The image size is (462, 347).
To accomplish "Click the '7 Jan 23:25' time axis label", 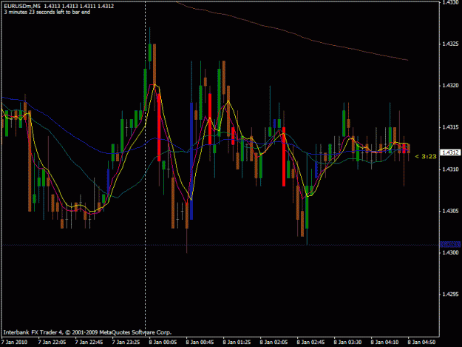I will pyautogui.click(x=126, y=343).
